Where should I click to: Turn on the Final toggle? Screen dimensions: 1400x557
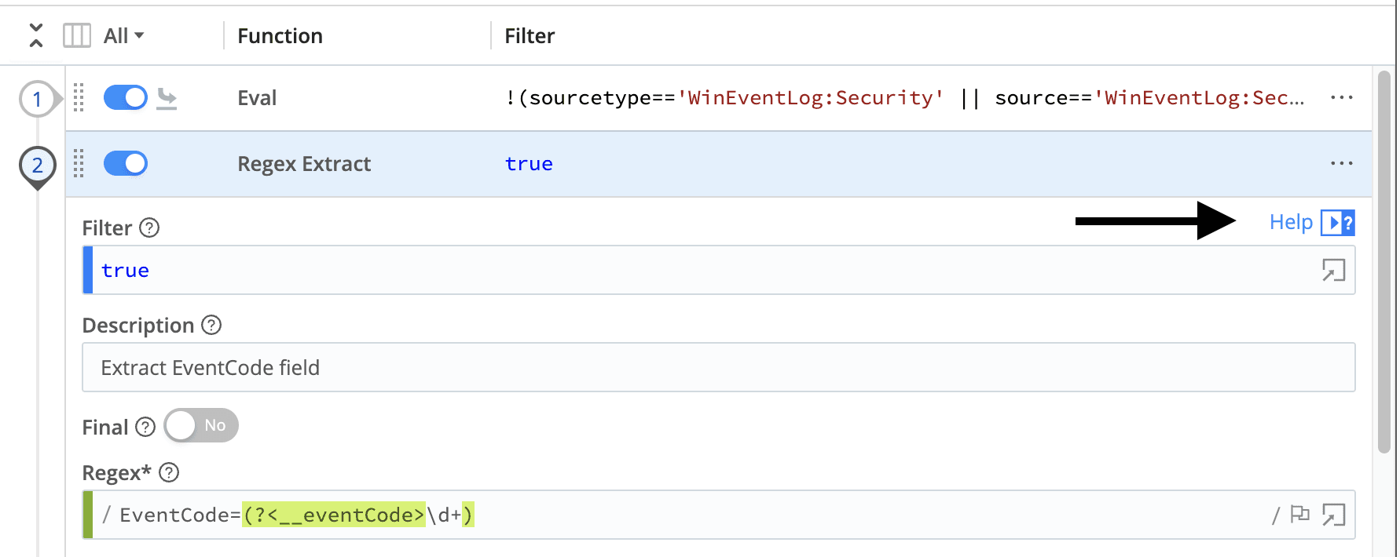coord(201,425)
